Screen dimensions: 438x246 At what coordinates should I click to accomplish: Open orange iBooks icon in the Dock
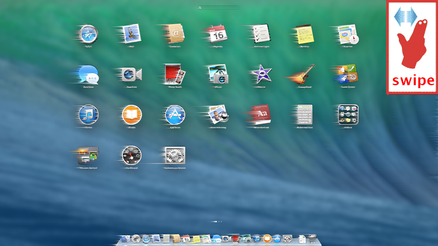point(267,239)
